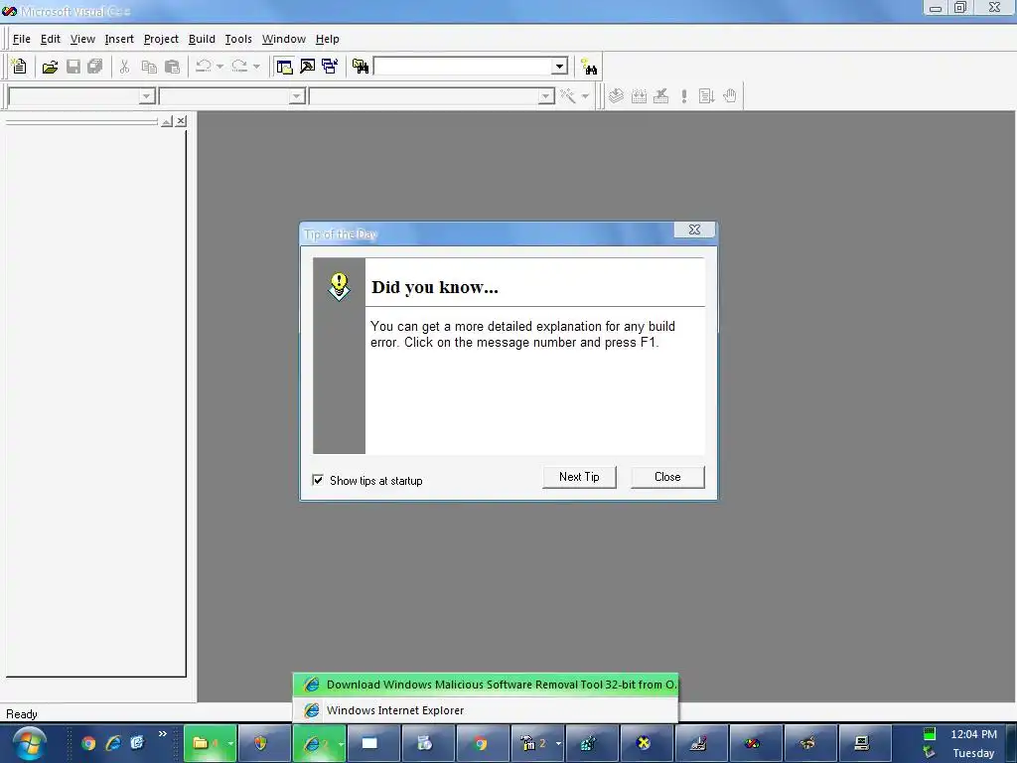Click the Next Tip button
Image resolution: width=1017 pixels, height=763 pixels.
(x=579, y=477)
